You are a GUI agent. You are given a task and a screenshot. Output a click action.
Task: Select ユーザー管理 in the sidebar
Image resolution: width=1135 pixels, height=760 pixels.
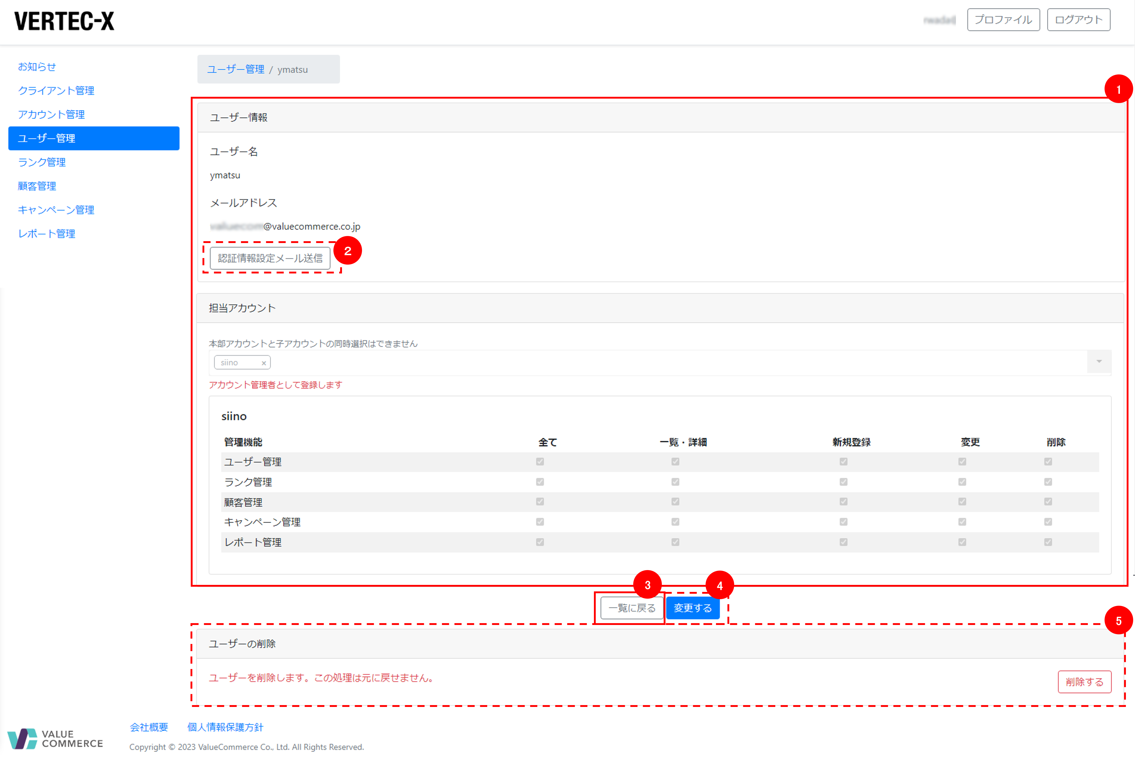tap(94, 138)
